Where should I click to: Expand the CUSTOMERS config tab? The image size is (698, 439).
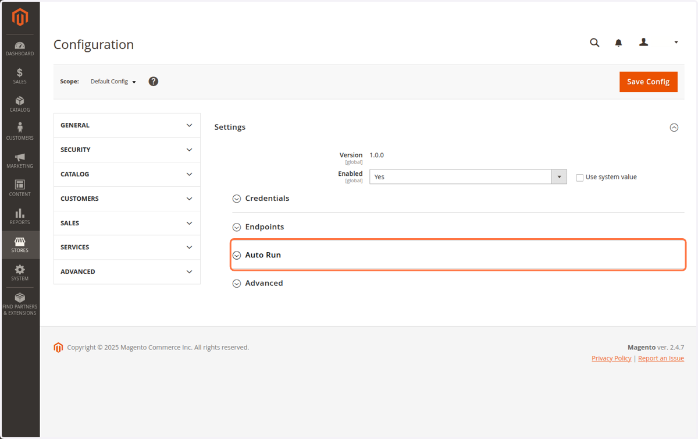point(127,199)
